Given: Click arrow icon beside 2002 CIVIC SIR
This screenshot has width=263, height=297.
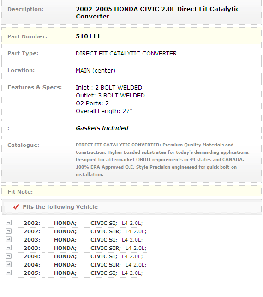Looking at the screenshot, I should click(9, 231).
